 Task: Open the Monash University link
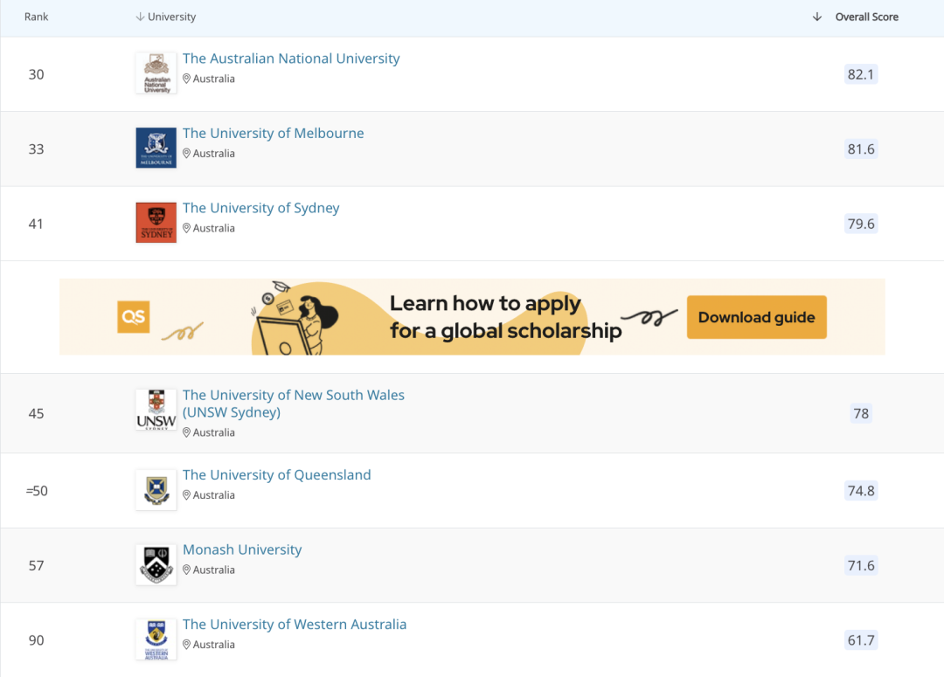click(242, 549)
